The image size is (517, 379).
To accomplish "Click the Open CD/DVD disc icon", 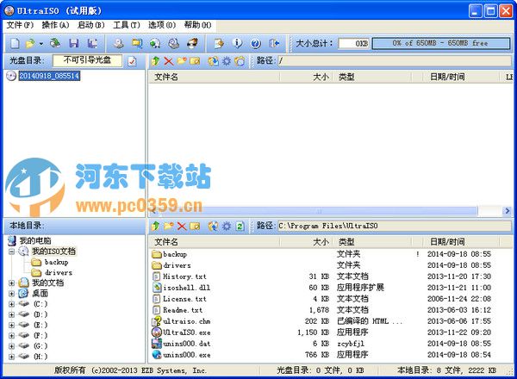I will click(55, 43).
